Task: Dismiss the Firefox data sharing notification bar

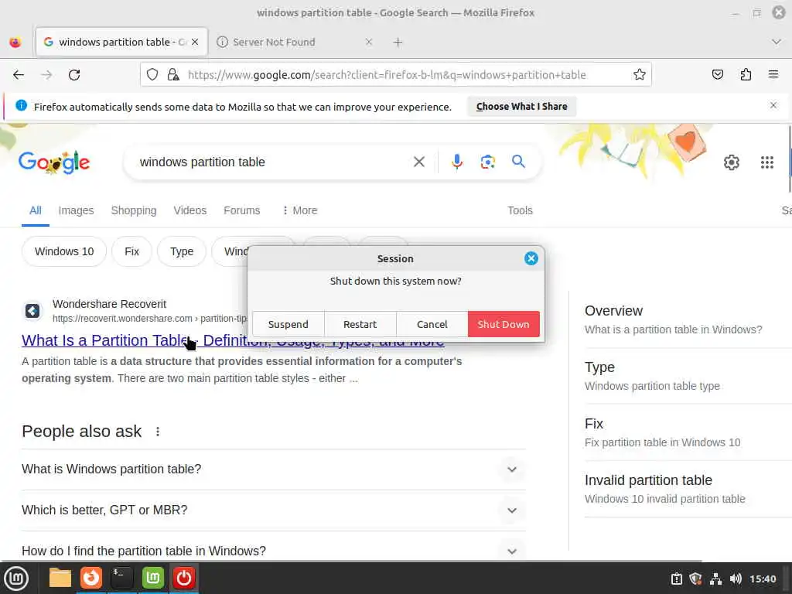Action: pyautogui.click(x=773, y=105)
